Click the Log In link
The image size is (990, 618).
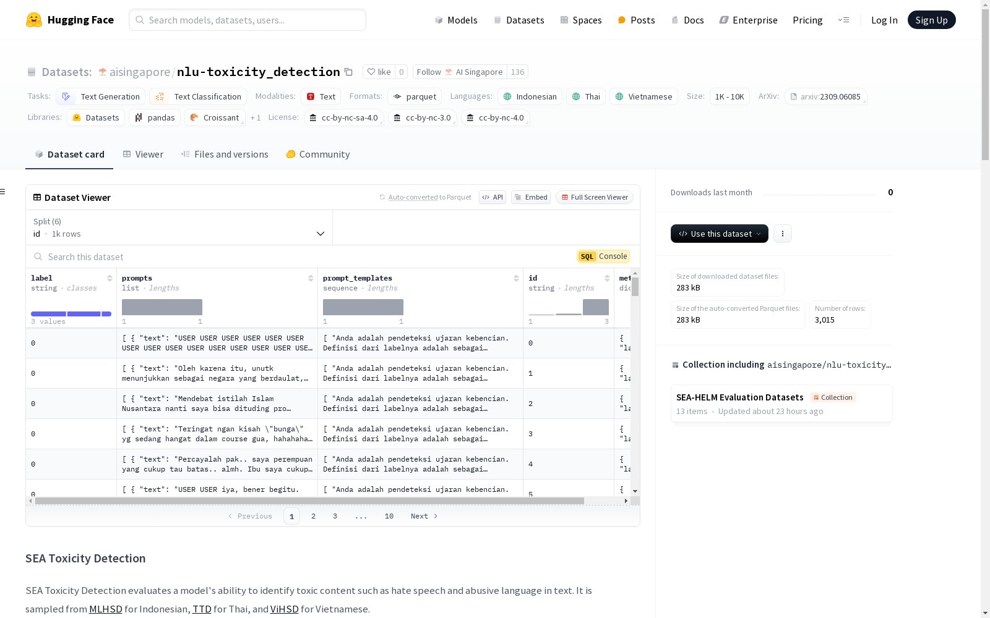tap(884, 20)
